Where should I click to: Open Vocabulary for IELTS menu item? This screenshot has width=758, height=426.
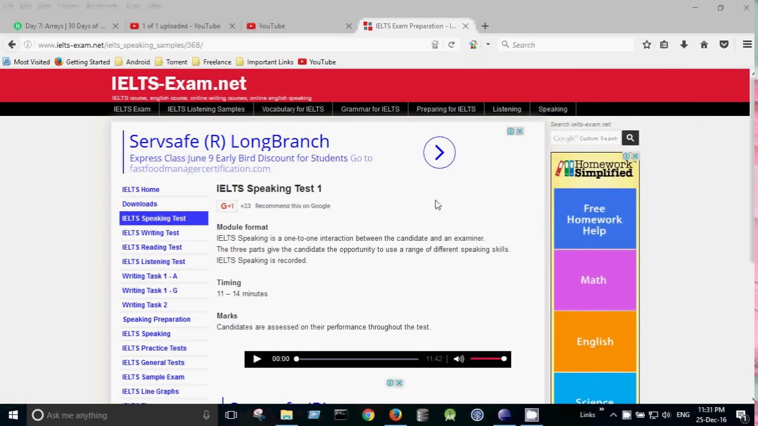point(293,109)
